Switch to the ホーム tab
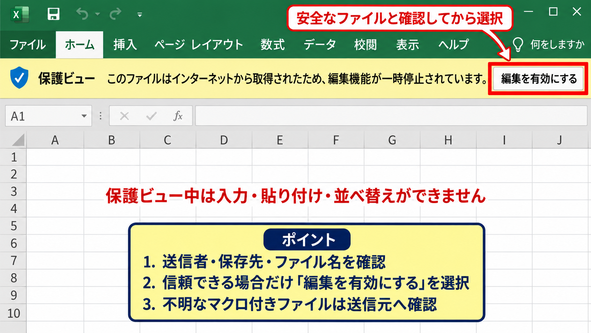The width and height of the screenshot is (591, 333). pos(80,45)
